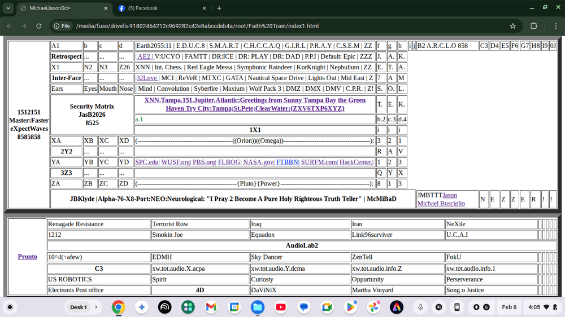
Task: Reload the current page
Action: point(39,26)
